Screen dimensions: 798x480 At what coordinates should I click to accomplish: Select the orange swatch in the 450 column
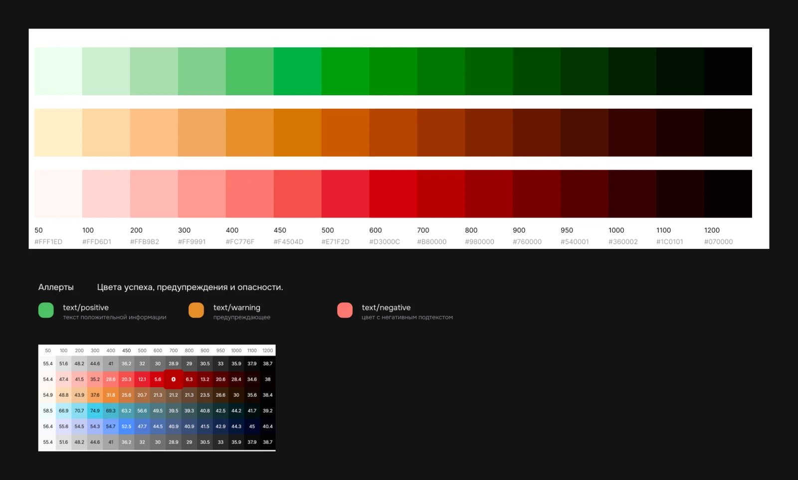tap(297, 133)
